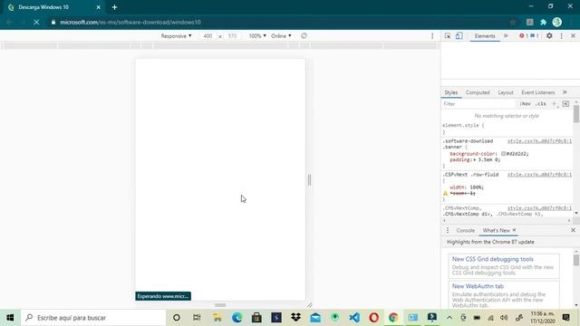Screen dimensions: 580x326
Task: Toggle the :hov element state button
Action: coord(525,104)
